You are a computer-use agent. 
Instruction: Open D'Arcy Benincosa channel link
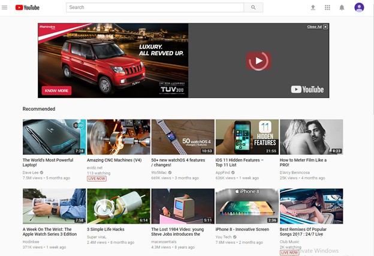point(294,172)
